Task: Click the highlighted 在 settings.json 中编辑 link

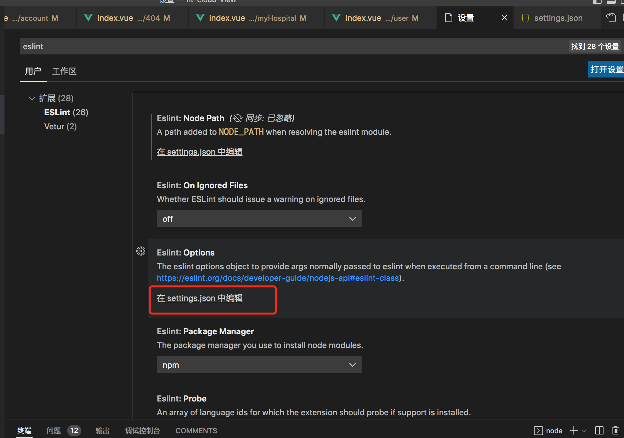Action: pos(199,298)
